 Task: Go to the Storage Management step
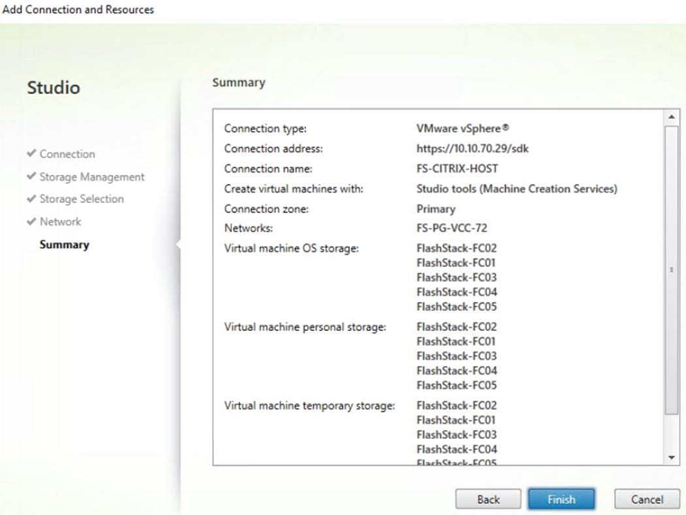[x=92, y=177]
